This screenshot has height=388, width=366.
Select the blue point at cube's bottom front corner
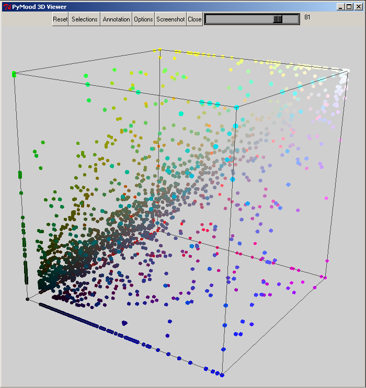(x=222, y=375)
